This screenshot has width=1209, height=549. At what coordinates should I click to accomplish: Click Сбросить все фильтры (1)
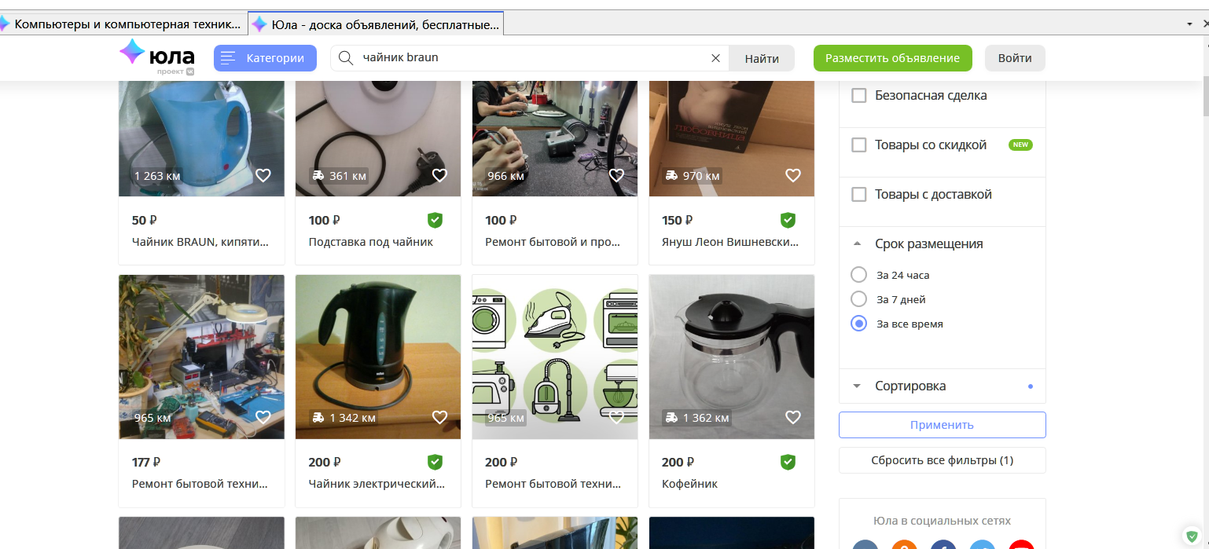[942, 459]
